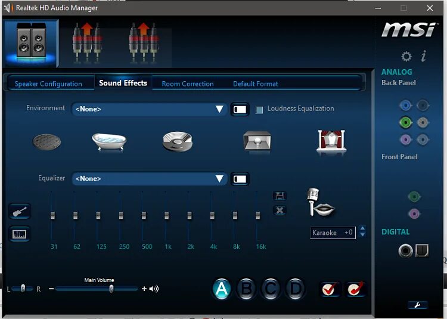Close the Realtek HD Audio Manager window

pos(430,8)
